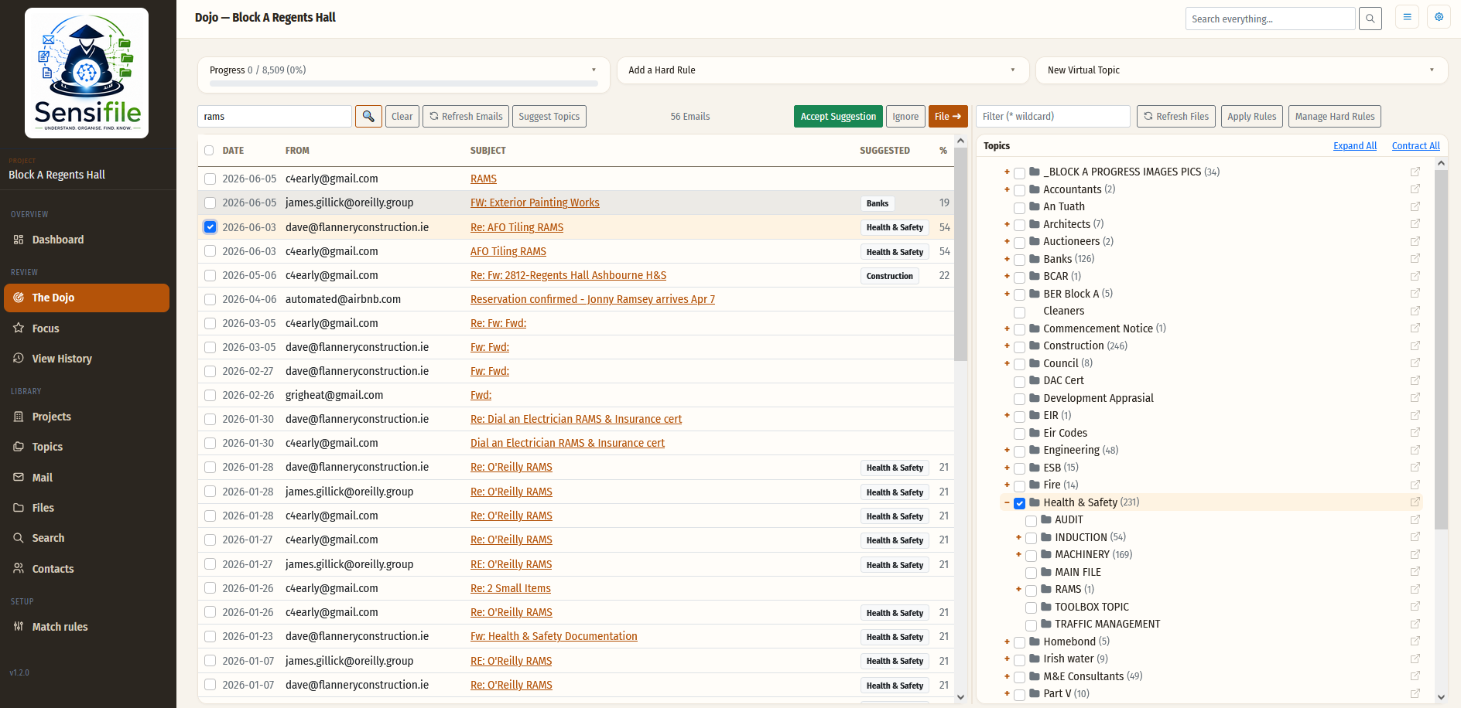Open Engineering topic external link icon
This screenshot has width=1461, height=708.
[1415, 450]
